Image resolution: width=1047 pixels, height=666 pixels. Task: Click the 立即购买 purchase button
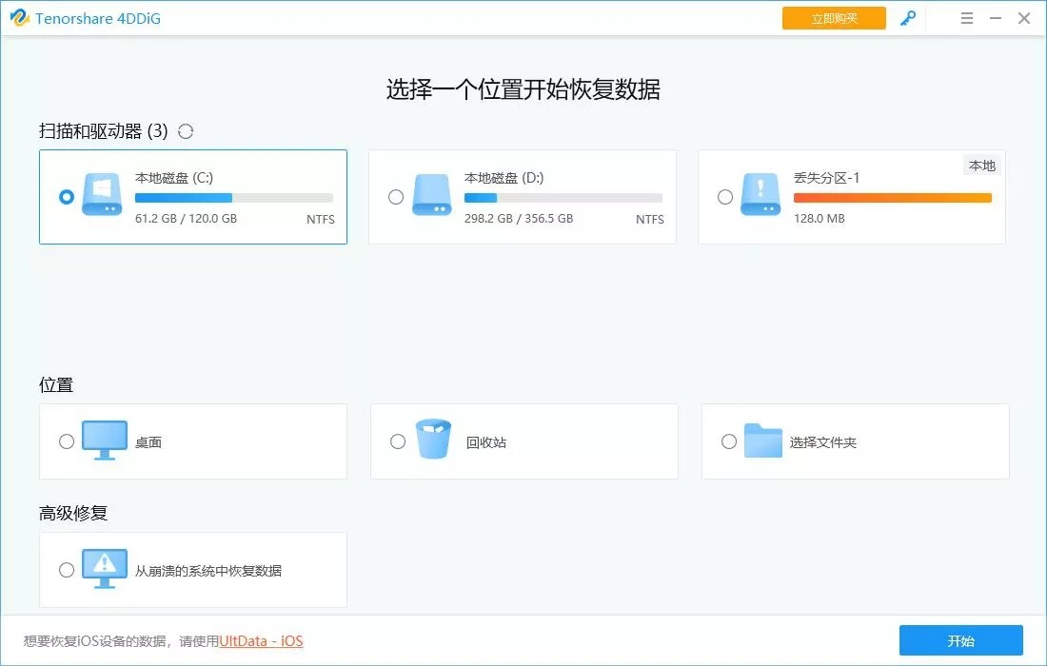[x=833, y=18]
